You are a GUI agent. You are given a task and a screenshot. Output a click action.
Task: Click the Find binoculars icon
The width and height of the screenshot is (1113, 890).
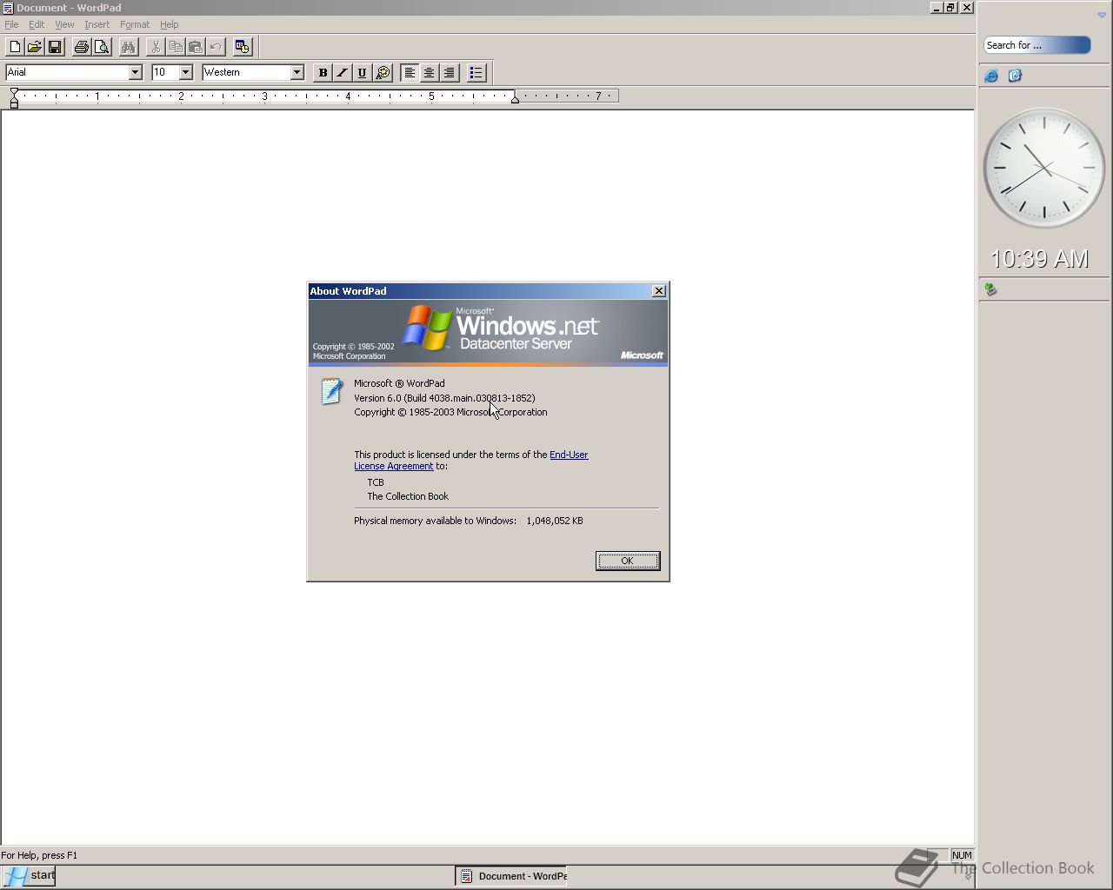129,47
